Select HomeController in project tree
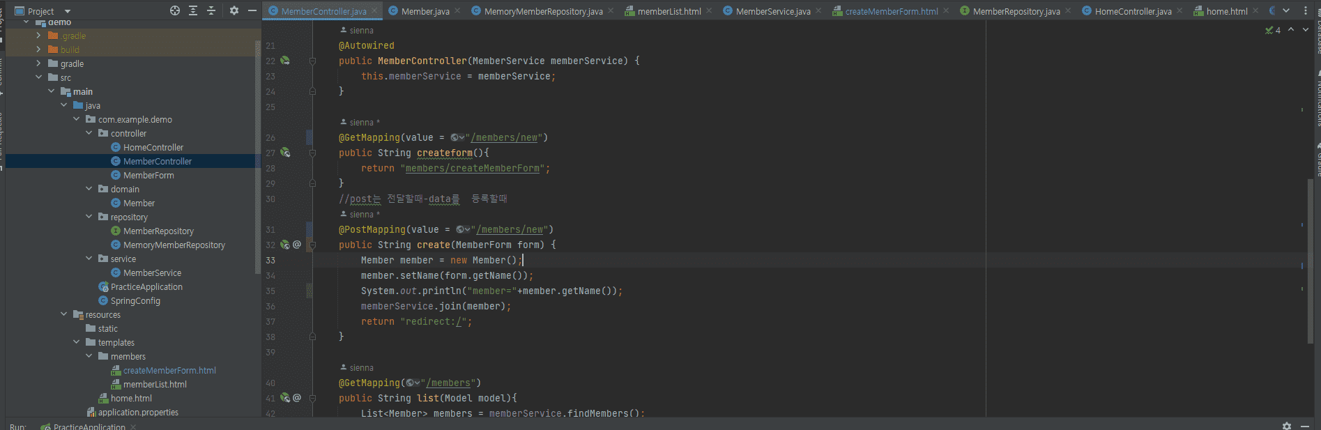 (153, 147)
